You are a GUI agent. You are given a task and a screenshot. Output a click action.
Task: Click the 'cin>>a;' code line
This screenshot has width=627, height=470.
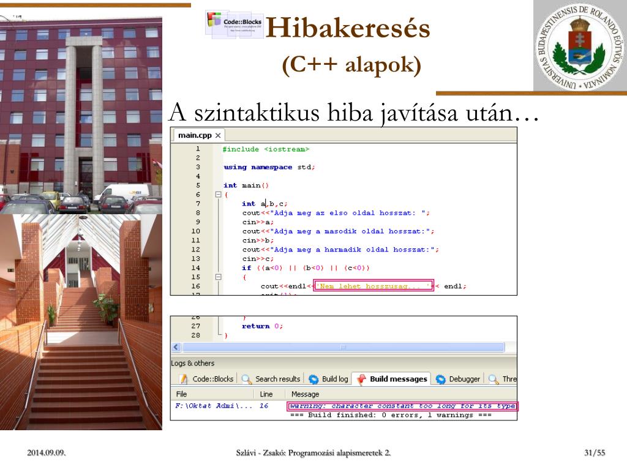[258, 222]
